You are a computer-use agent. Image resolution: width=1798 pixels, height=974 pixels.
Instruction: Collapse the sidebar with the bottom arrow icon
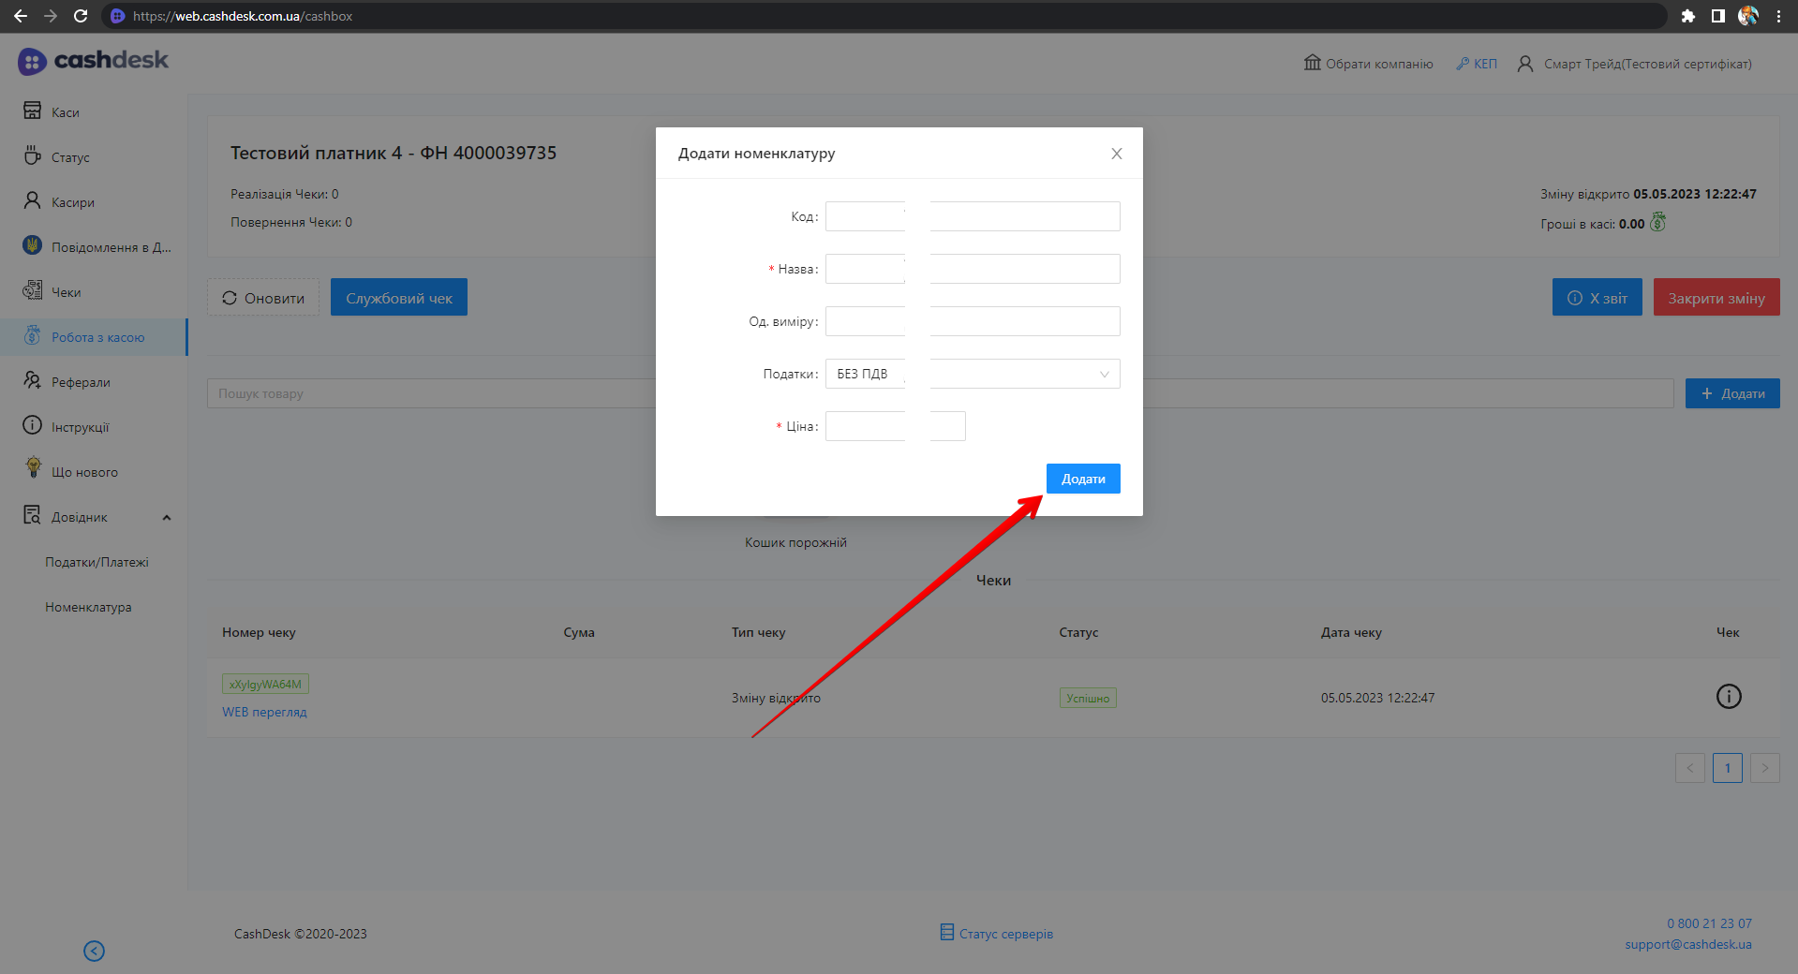pyautogui.click(x=94, y=951)
